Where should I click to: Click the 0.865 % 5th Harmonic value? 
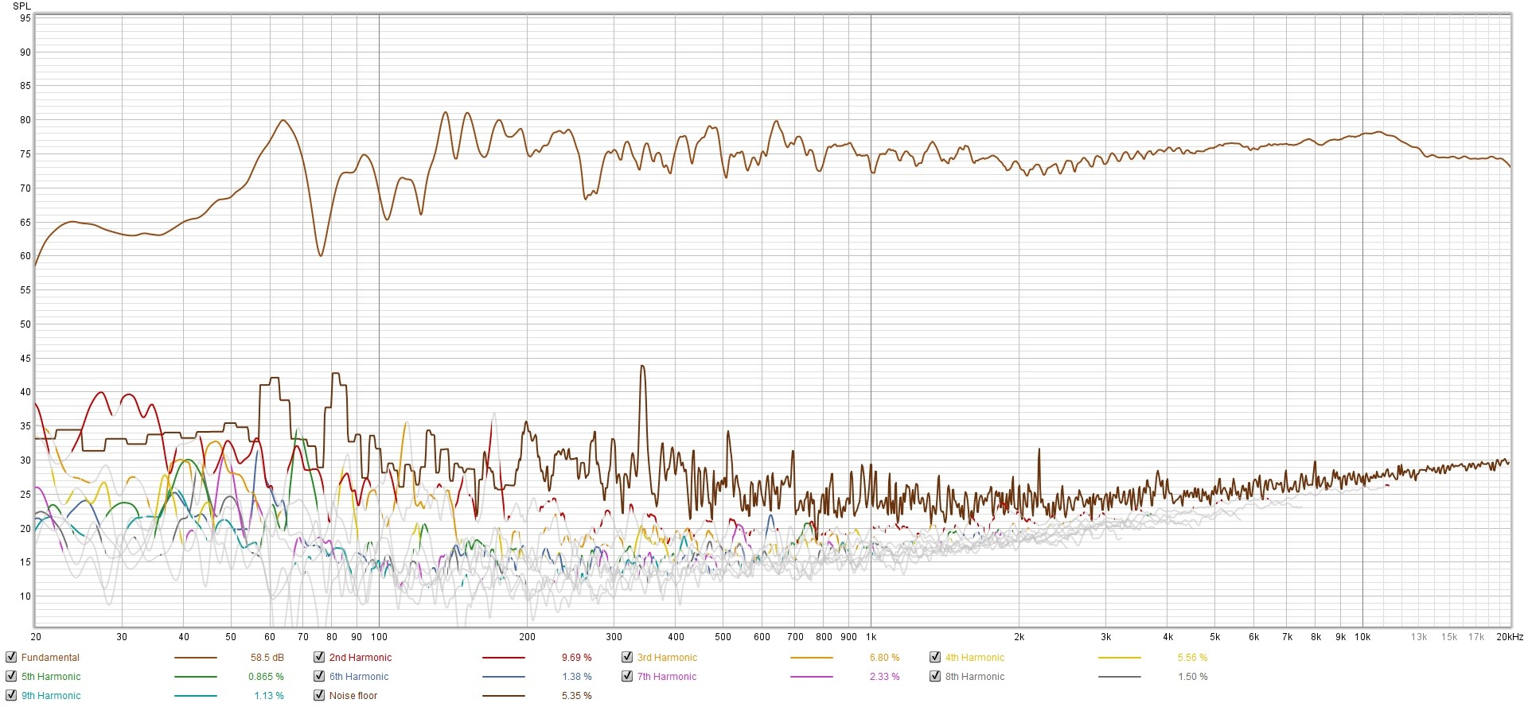(x=266, y=677)
